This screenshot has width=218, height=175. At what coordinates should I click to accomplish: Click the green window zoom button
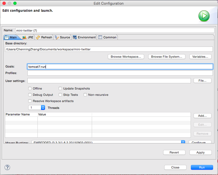[x=15, y=3]
